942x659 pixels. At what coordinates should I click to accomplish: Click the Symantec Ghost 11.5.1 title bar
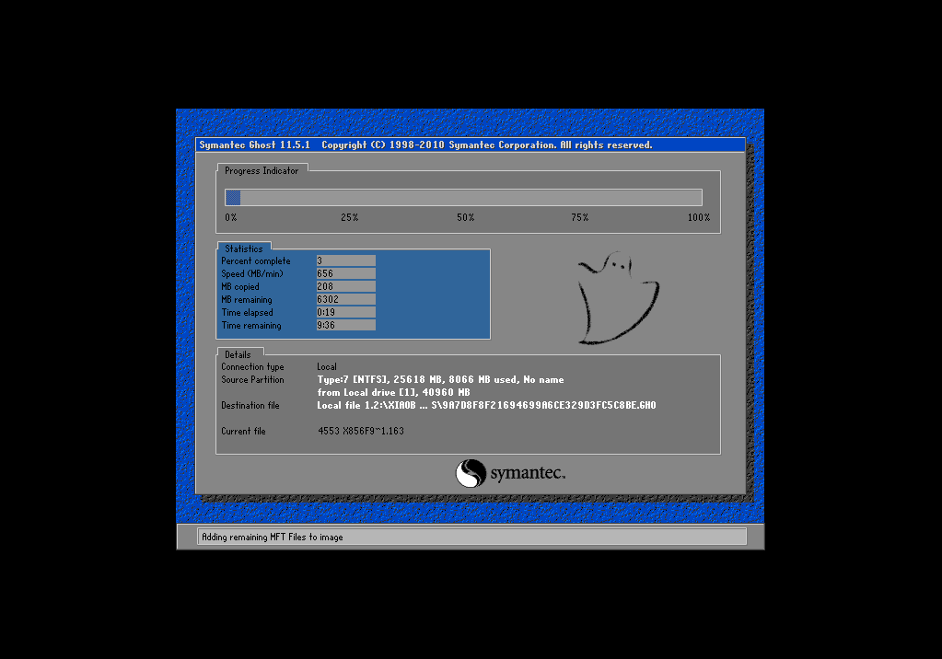(x=471, y=145)
